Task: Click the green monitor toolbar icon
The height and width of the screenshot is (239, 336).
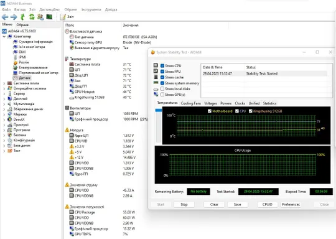Action: click(49, 17)
